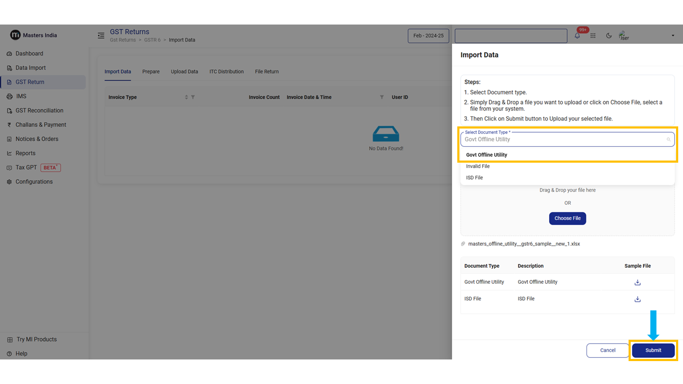This screenshot has width=683, height=384.
Task: Download Govt Offline Utility sample file
Action: coord(637,282)
